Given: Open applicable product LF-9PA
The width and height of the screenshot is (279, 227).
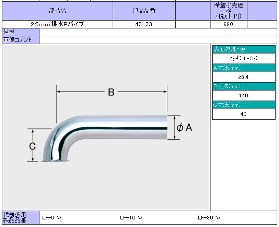Looking at the screenshot, I should [52, 218].
